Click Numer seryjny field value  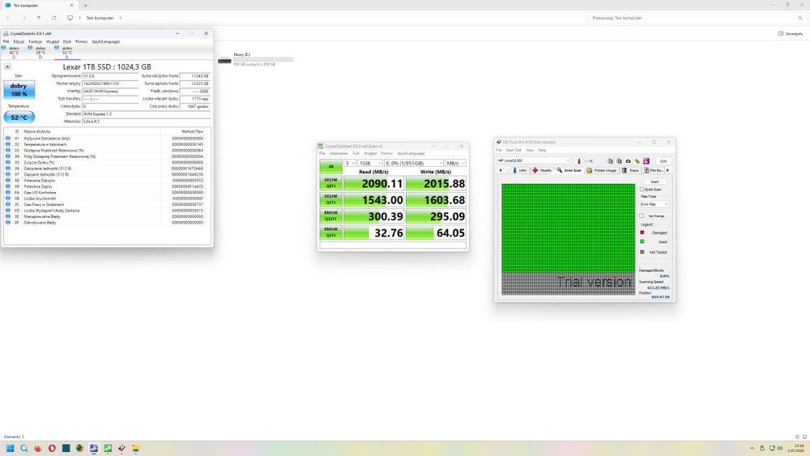coord(110,83)
